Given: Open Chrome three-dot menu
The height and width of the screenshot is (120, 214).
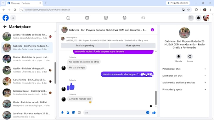Looking at the screenshot, I should coord(210,10).
